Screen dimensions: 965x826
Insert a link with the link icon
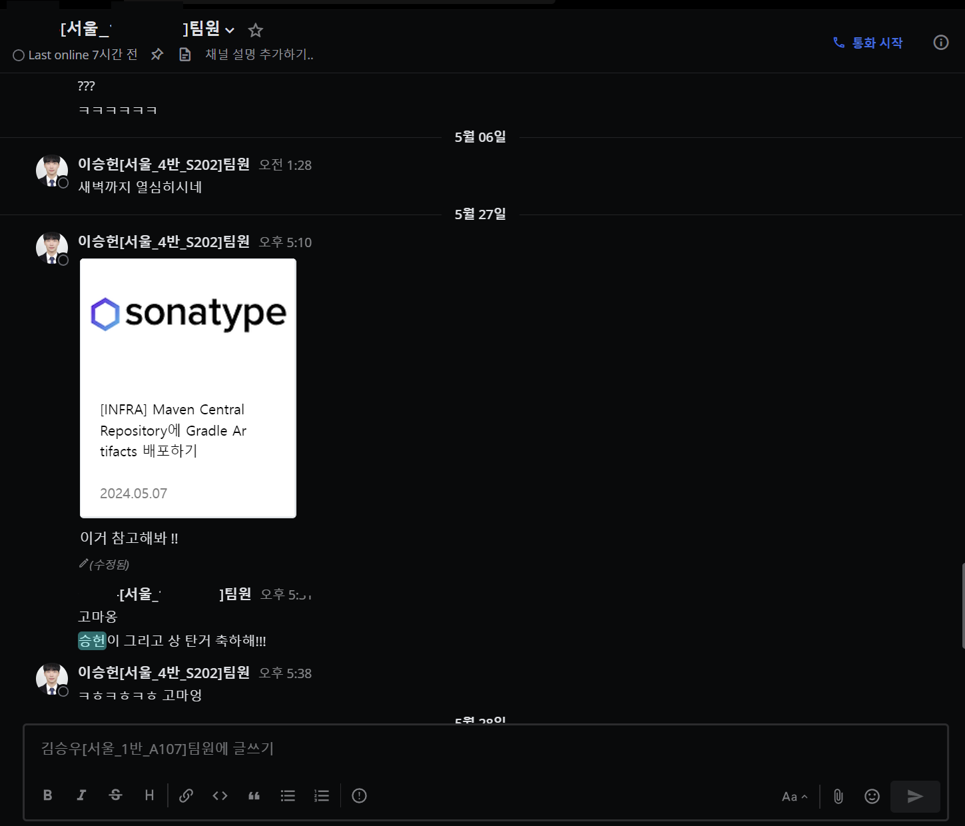pos(186,795)
